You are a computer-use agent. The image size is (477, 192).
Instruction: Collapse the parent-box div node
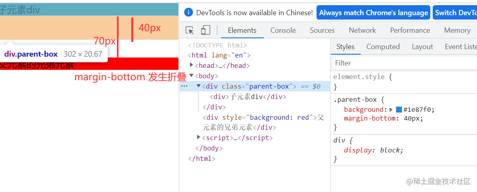(x=199, y=86)
